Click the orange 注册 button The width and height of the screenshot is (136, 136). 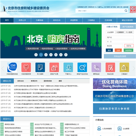tap(118, 50)
